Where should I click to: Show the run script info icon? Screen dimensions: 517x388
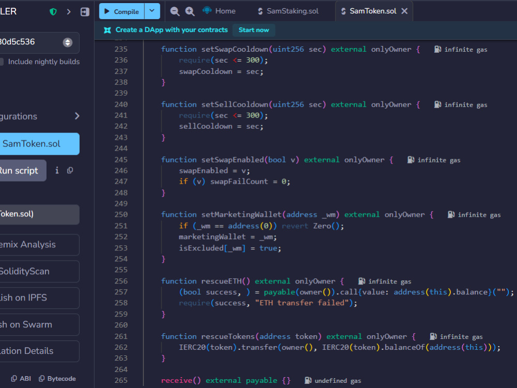(x=57, y=170)
